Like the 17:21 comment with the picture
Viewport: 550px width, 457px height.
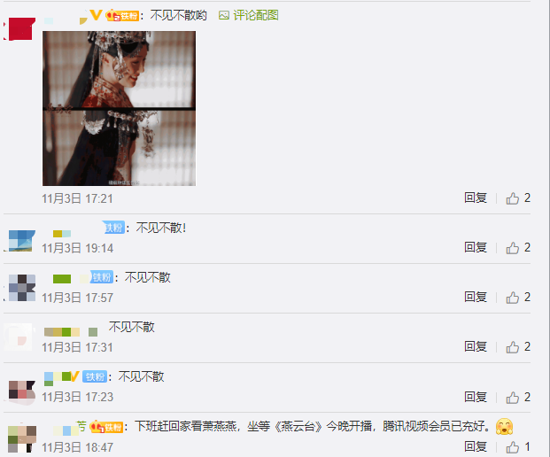513,198
